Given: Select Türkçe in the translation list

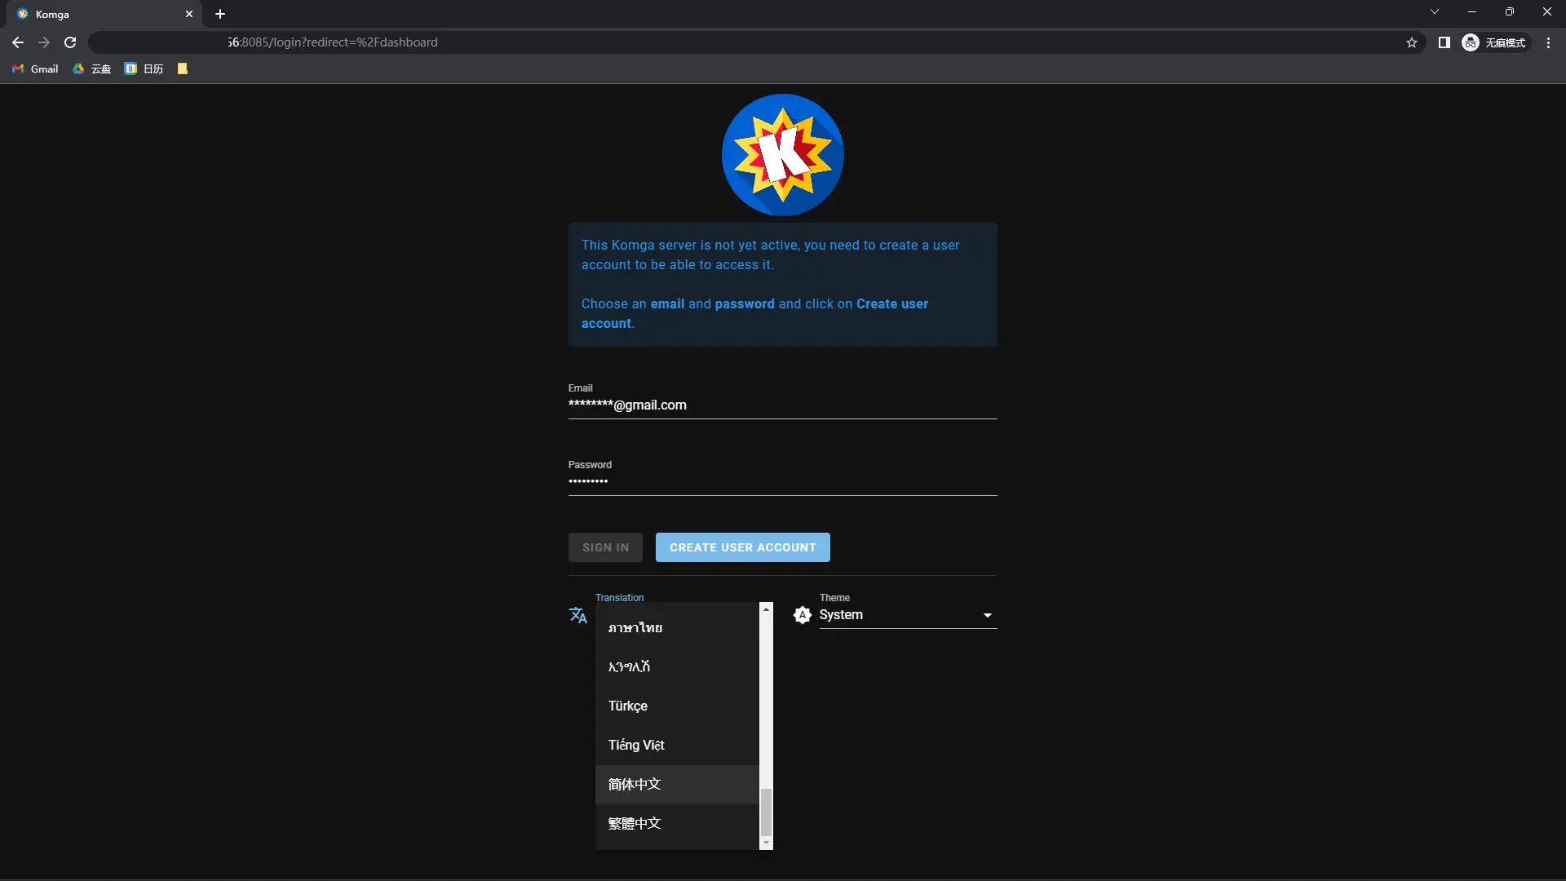Looking at the screenshot, I should pyautogui.click(x=677, y=706).
